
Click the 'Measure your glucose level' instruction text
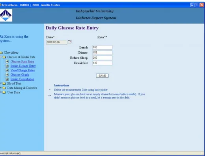pos(99,96)
